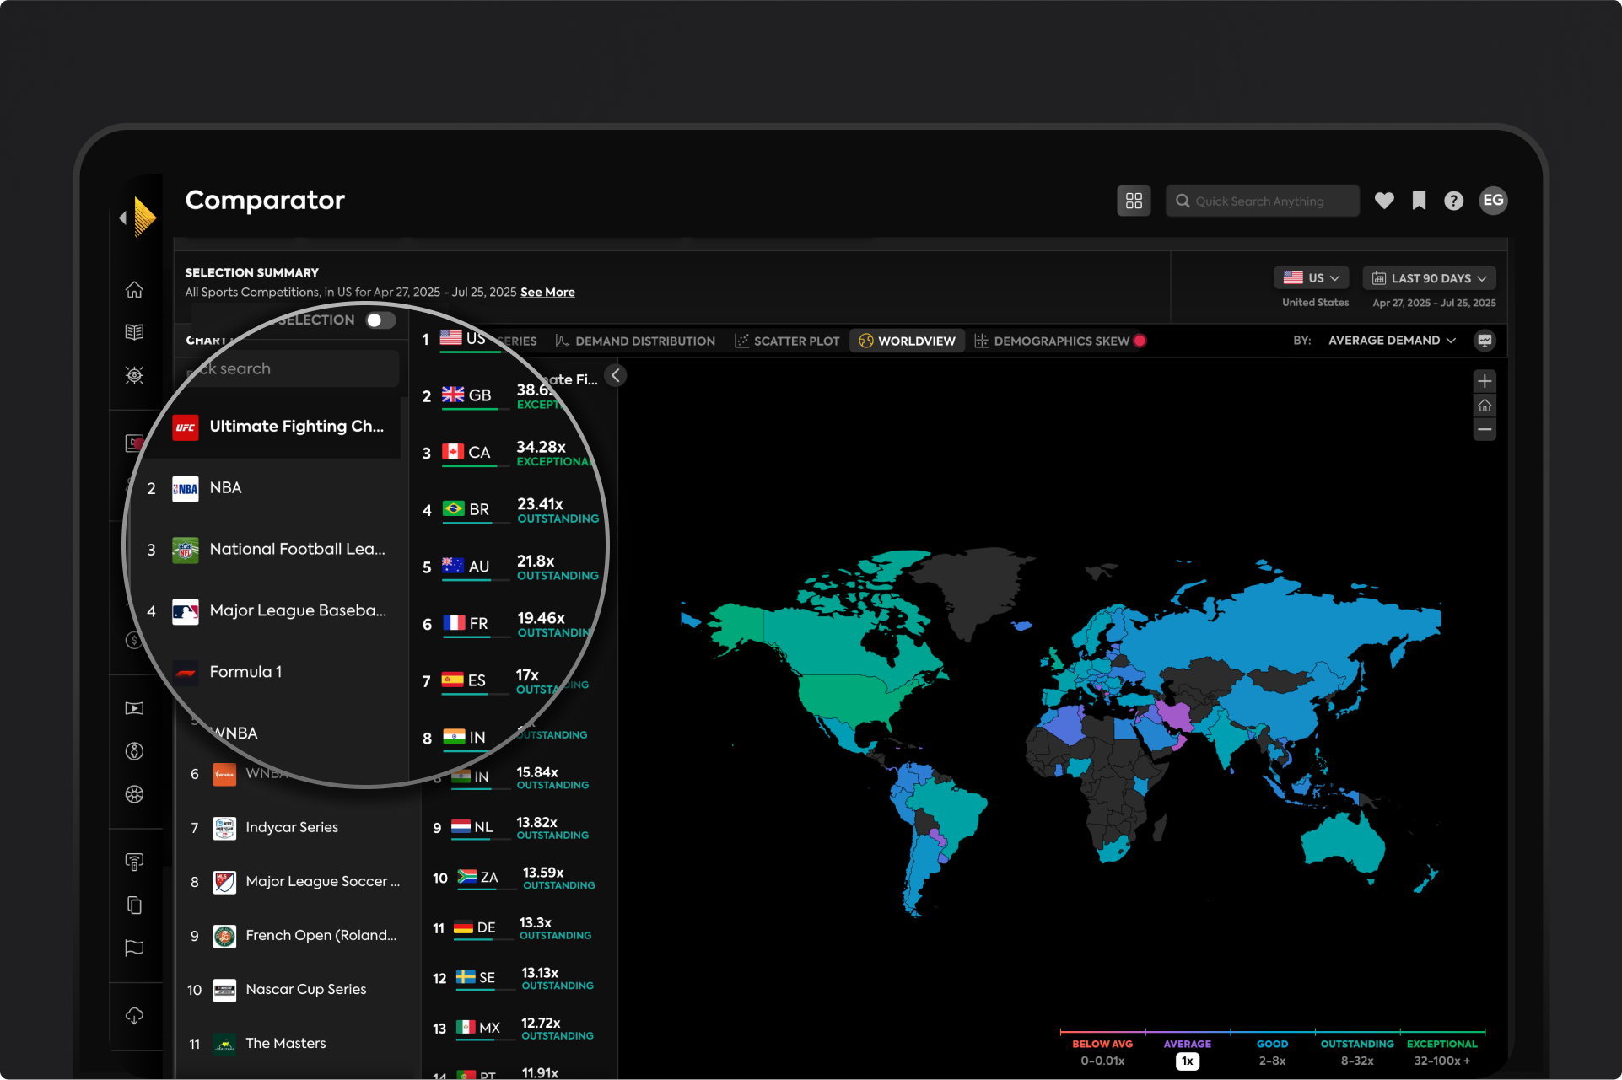Open the apps grid icon

[1134, 201]
